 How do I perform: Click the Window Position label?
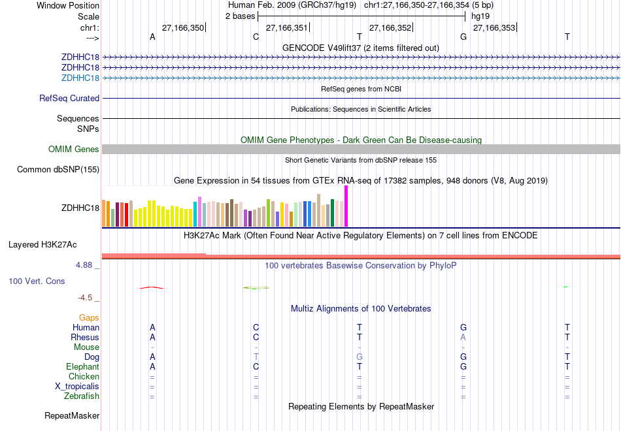click(x=68, y=5)
